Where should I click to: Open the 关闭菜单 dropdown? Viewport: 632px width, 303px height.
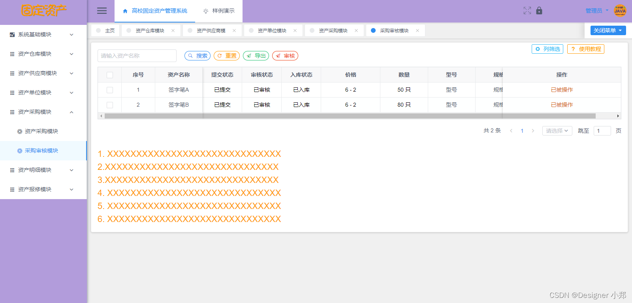pyautogui.click(x=608, y=30)
